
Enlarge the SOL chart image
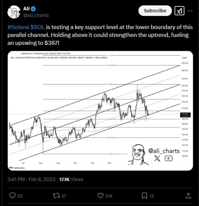coord(101,111)
